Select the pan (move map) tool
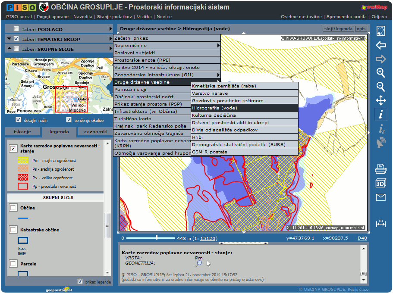 tap(380, 101)
